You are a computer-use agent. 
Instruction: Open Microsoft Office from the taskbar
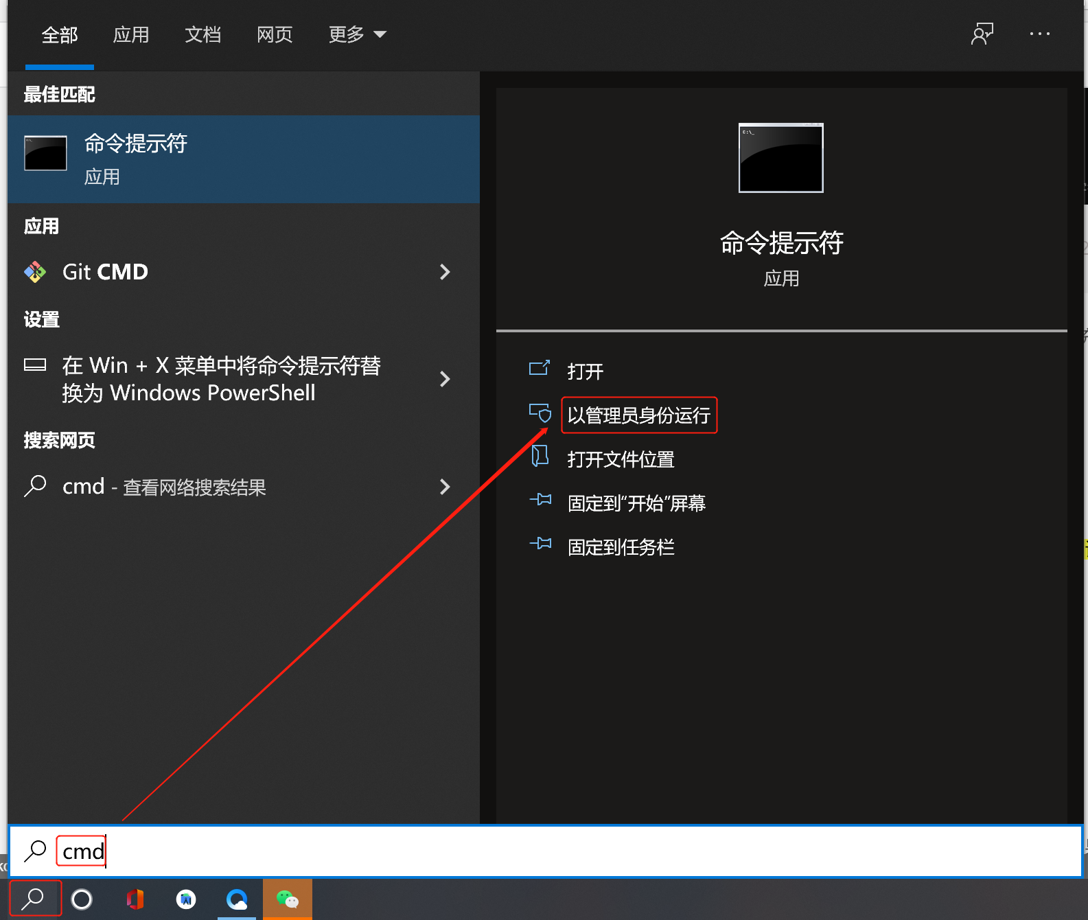pyautogui.click(x=135, y=899)
